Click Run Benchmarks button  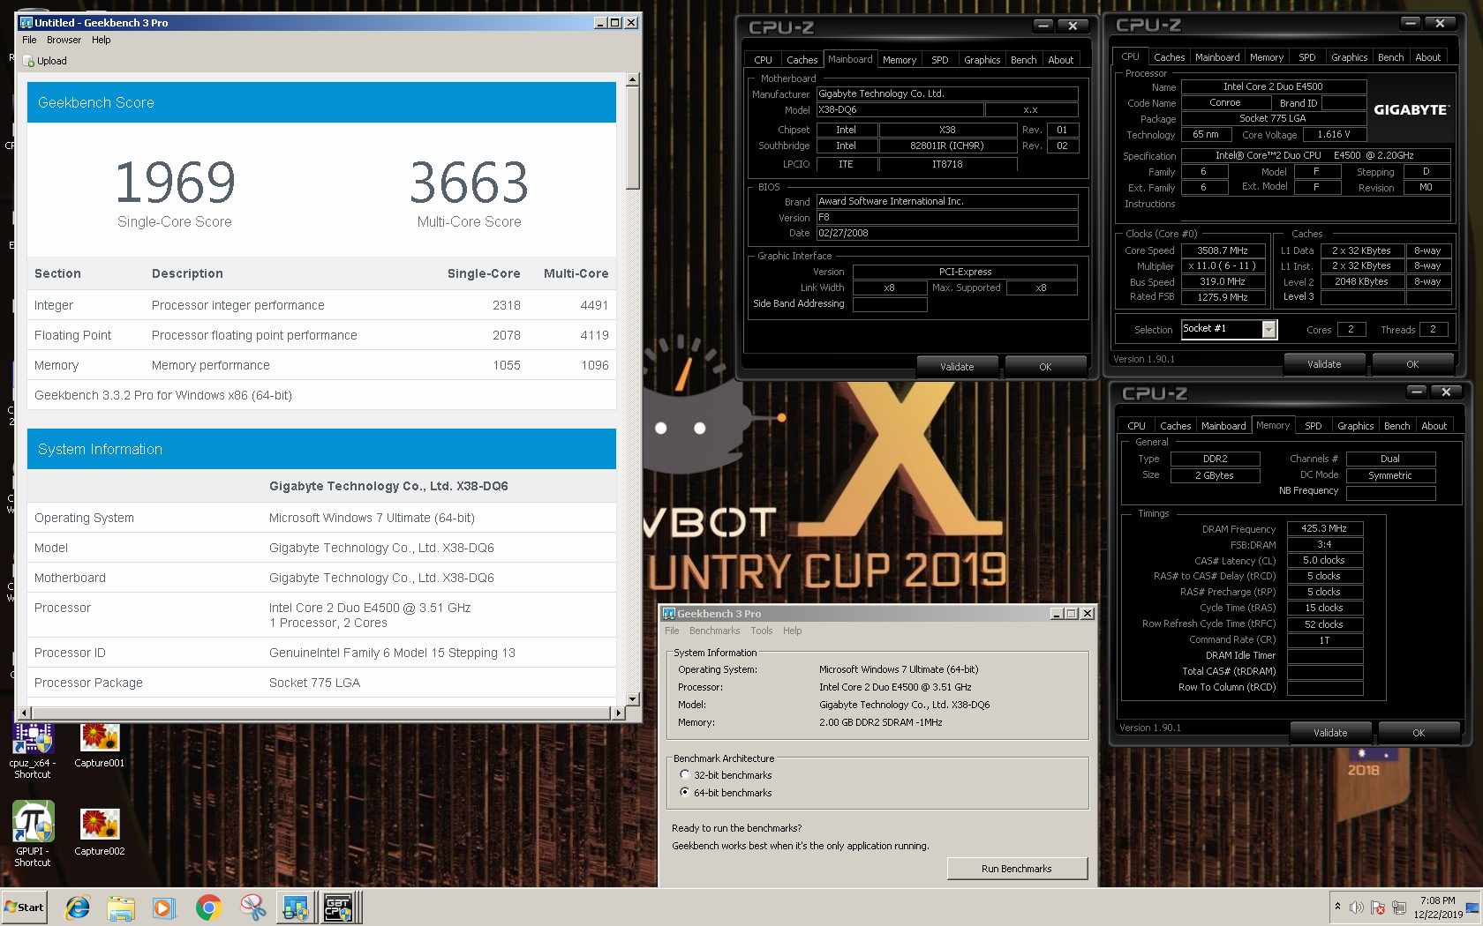tap(1017, 869)
